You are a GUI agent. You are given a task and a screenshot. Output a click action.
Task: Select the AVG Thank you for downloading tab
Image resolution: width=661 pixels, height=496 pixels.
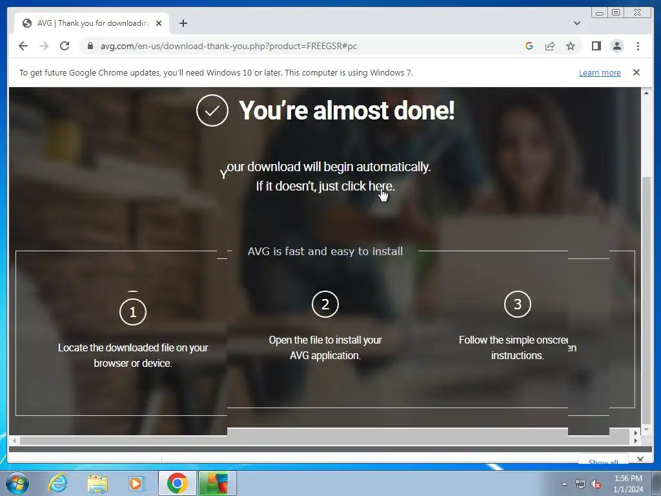click(x=92, y=23)
